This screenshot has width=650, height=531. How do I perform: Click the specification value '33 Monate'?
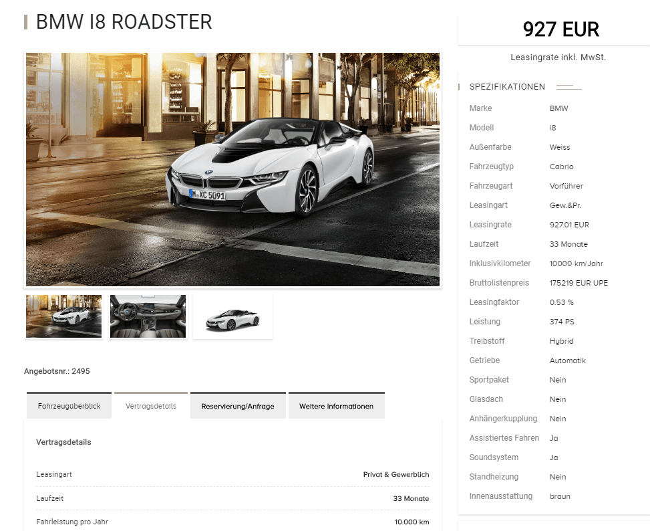coord(568,244)
